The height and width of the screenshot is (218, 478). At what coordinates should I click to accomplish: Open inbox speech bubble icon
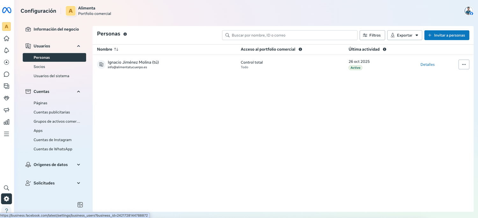click(x=6, y=74)
